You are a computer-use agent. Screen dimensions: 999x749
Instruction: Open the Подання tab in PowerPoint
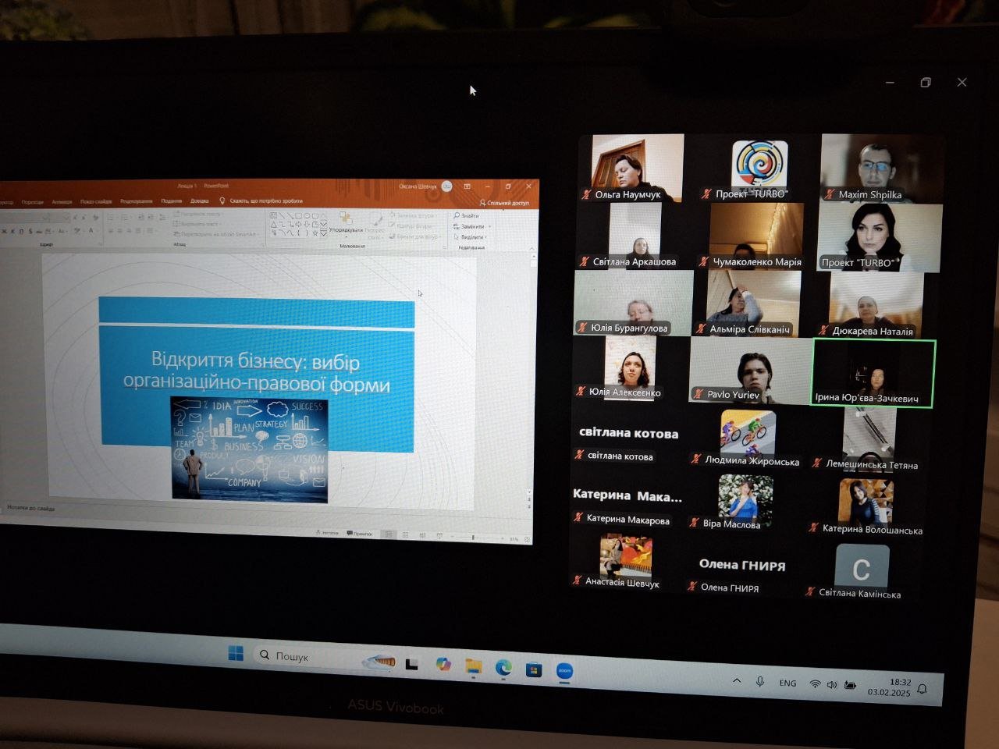pyautogui.click(x=171, y=201)
